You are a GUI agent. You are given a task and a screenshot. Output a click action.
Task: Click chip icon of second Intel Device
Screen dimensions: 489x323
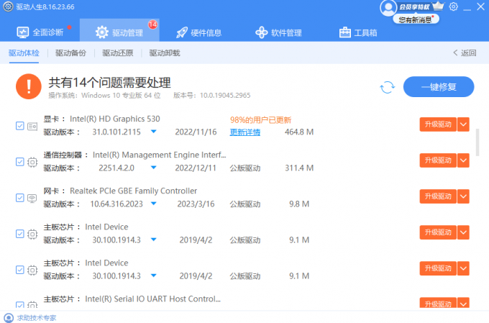click(32, 270)
